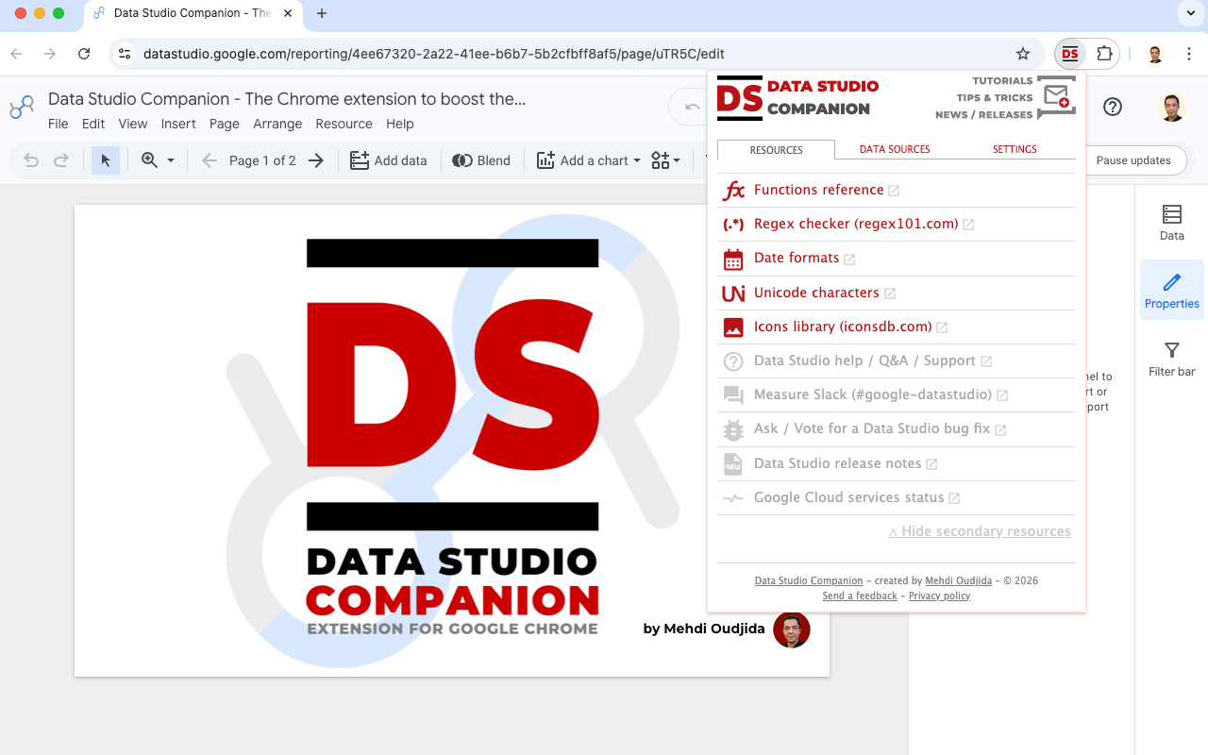Image resolution: width=1208 pixels, height=755 pixels.
Task: Open Measure Slack (#google-datastudio) link
Action: tap(873, 394)
